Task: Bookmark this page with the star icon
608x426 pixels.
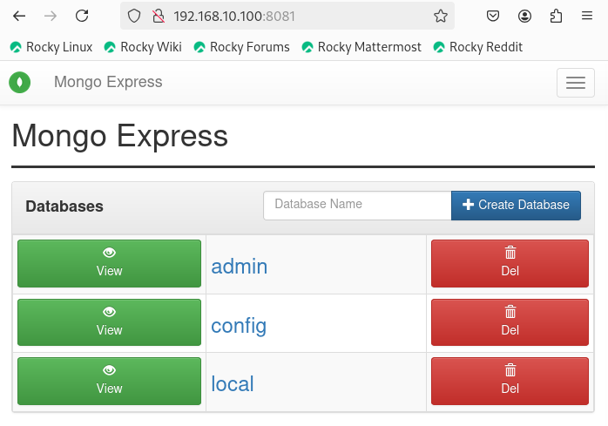Action: (x=441, y=16)
